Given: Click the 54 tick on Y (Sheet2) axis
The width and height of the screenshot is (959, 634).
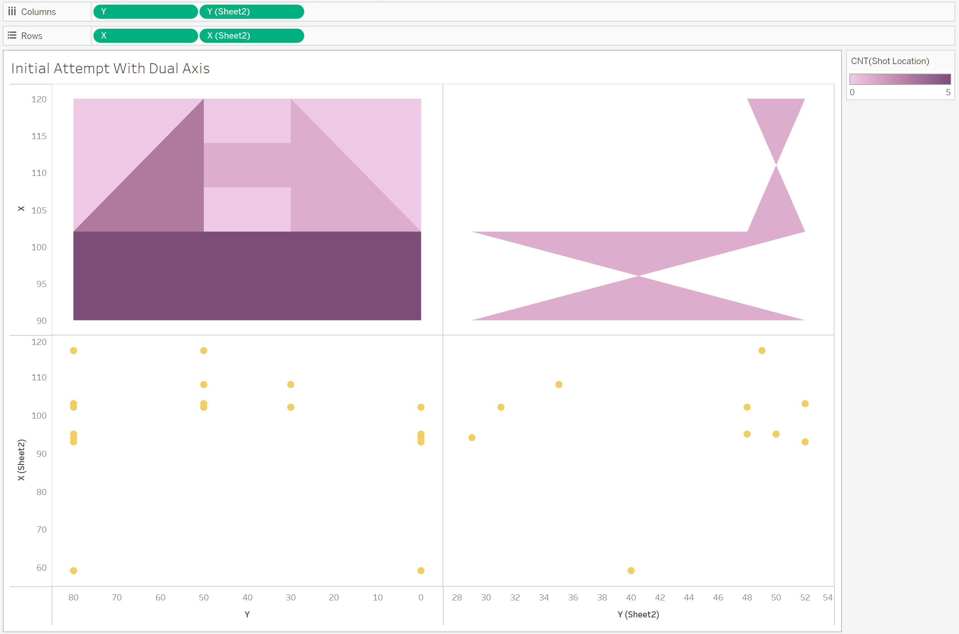Looking at the screenshot, I should point(828,597).
